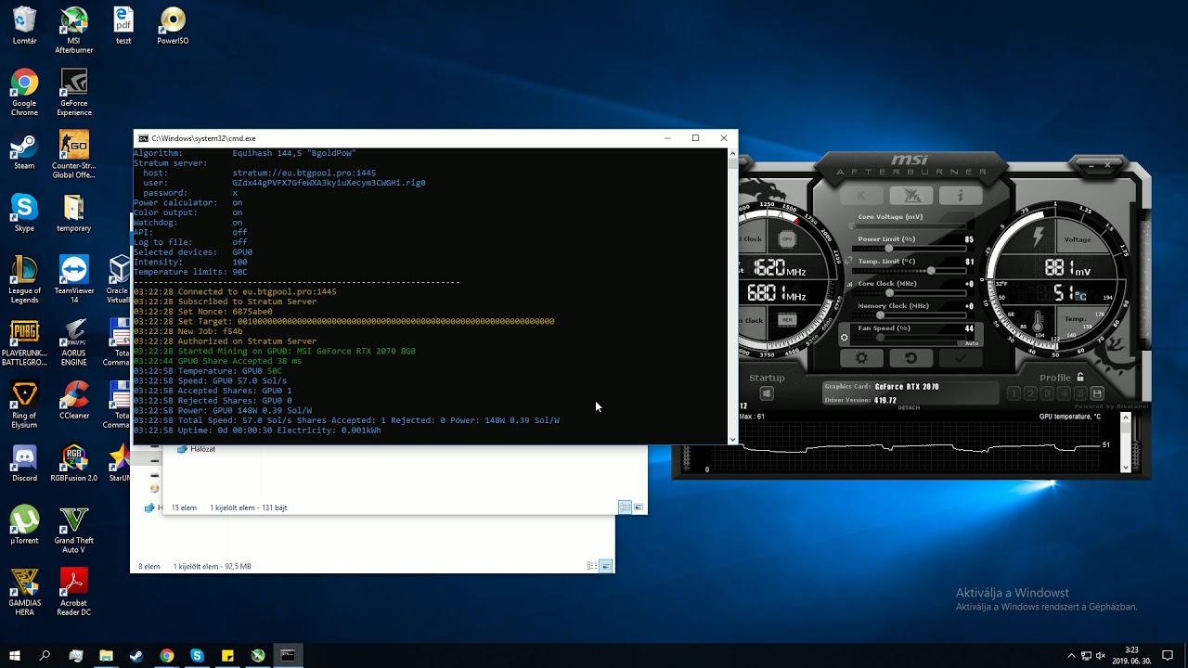Viewport: 1188px width, 668px height.
Task: Apply settings with the checkmark button
Action: pos(960,358)
